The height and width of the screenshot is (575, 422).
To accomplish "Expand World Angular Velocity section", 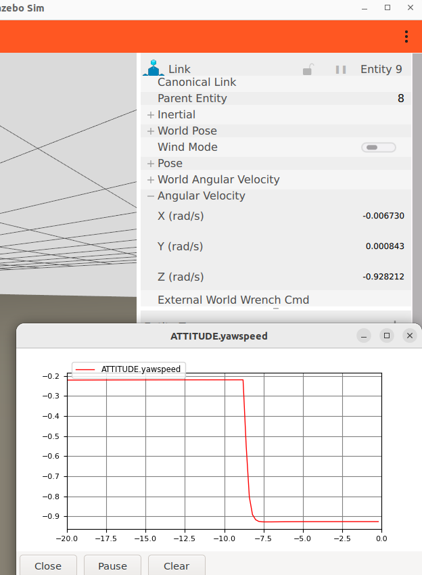I will tap(150, 180).
